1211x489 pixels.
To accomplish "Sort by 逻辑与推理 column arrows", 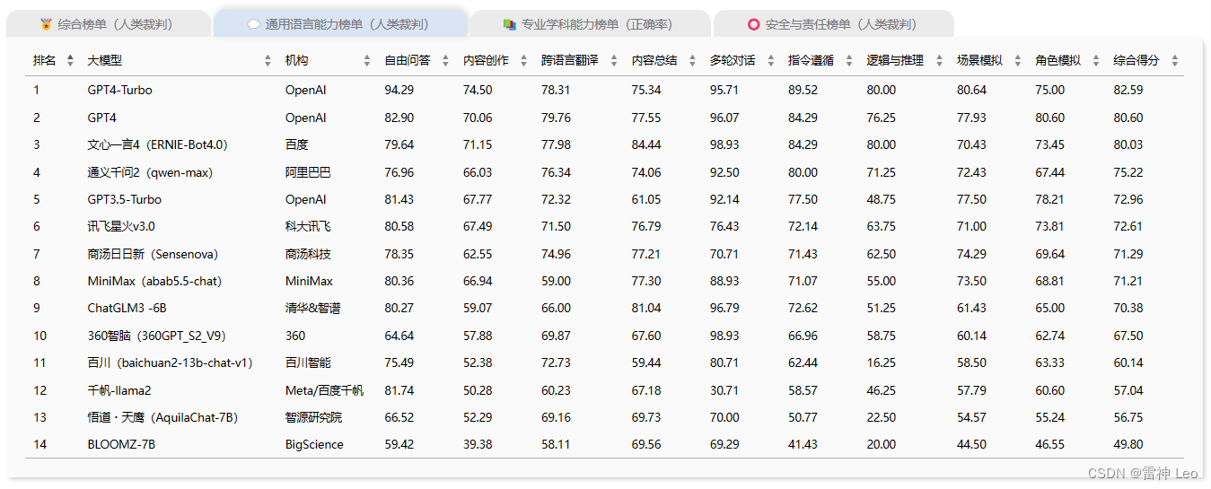I will [939, 61].
